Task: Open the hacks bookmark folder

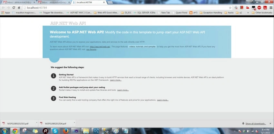Action: pyautogui.click(x=229, y=13)
